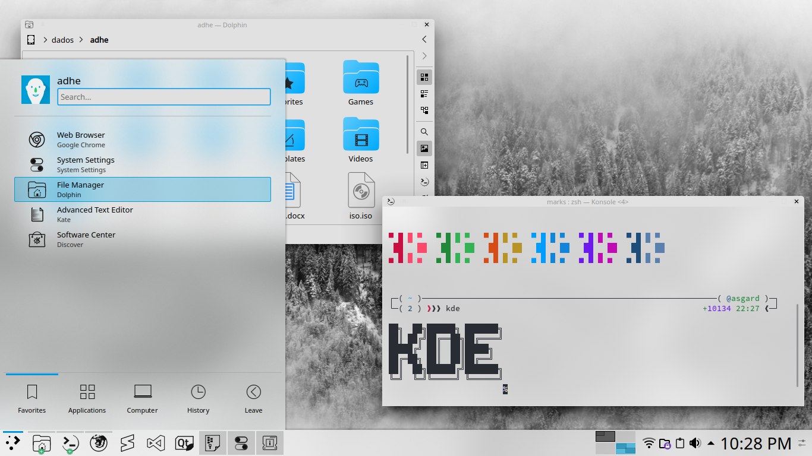Switch to the top-right virtual desktop
Image resolution: width=812 pixels, height=456 pixels.
click(625, 436)
